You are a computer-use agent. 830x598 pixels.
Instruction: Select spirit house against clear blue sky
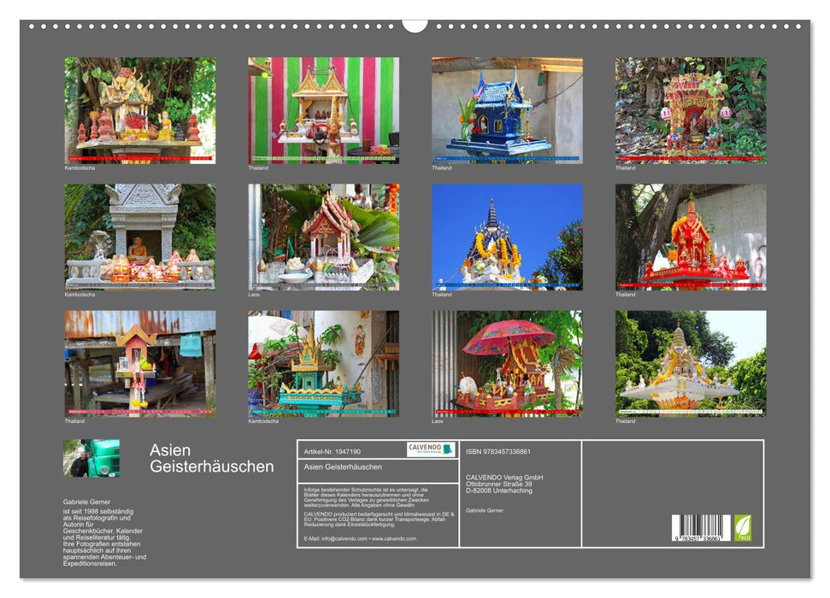click(507, 237)
